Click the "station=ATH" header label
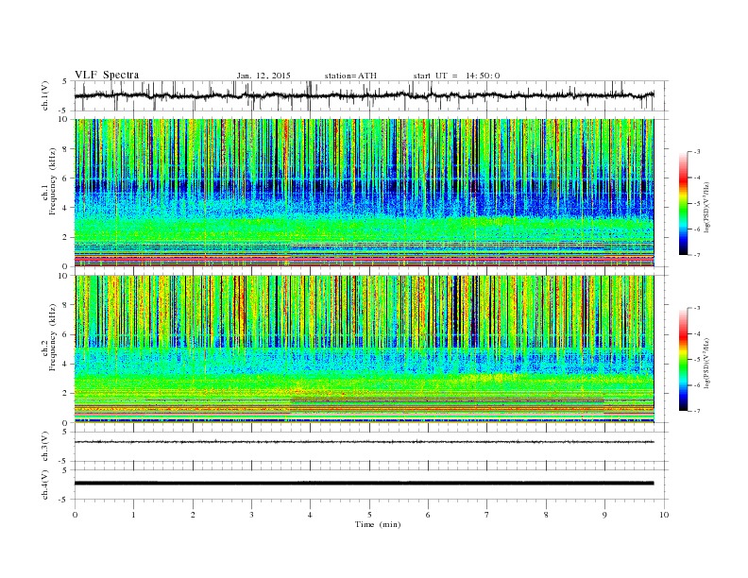The height and width of the screenshot is (578, 748). click(x=350, y=76)
